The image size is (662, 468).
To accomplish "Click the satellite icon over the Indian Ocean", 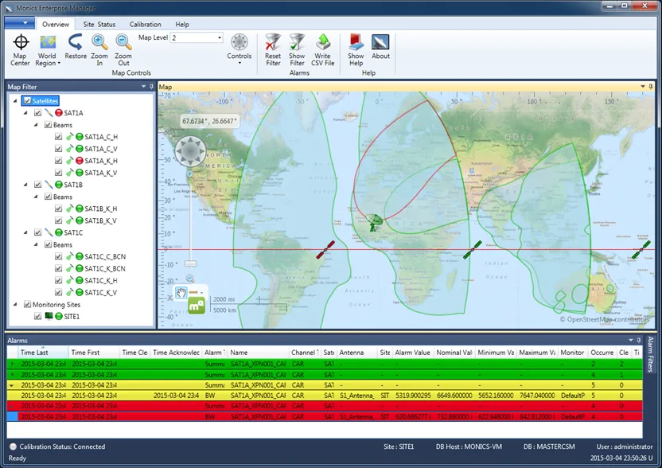I will point(473,250).
